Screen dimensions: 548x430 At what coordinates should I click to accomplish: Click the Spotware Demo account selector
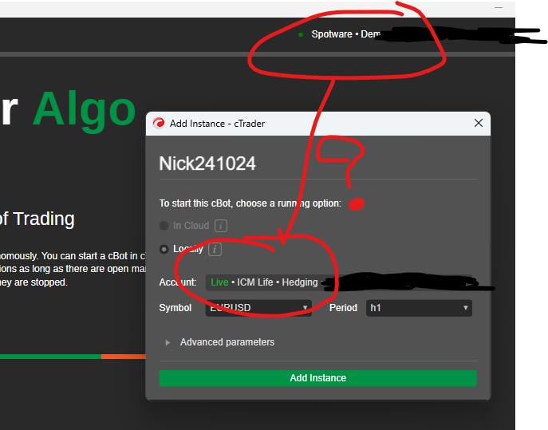(346, 34)
